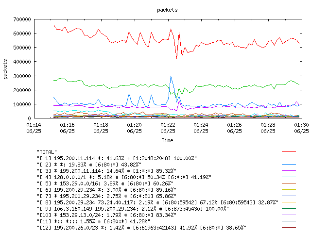Click the olive-yellow legend line sample for [ 6]
This screenshot has width=311, height=233.
289,190
